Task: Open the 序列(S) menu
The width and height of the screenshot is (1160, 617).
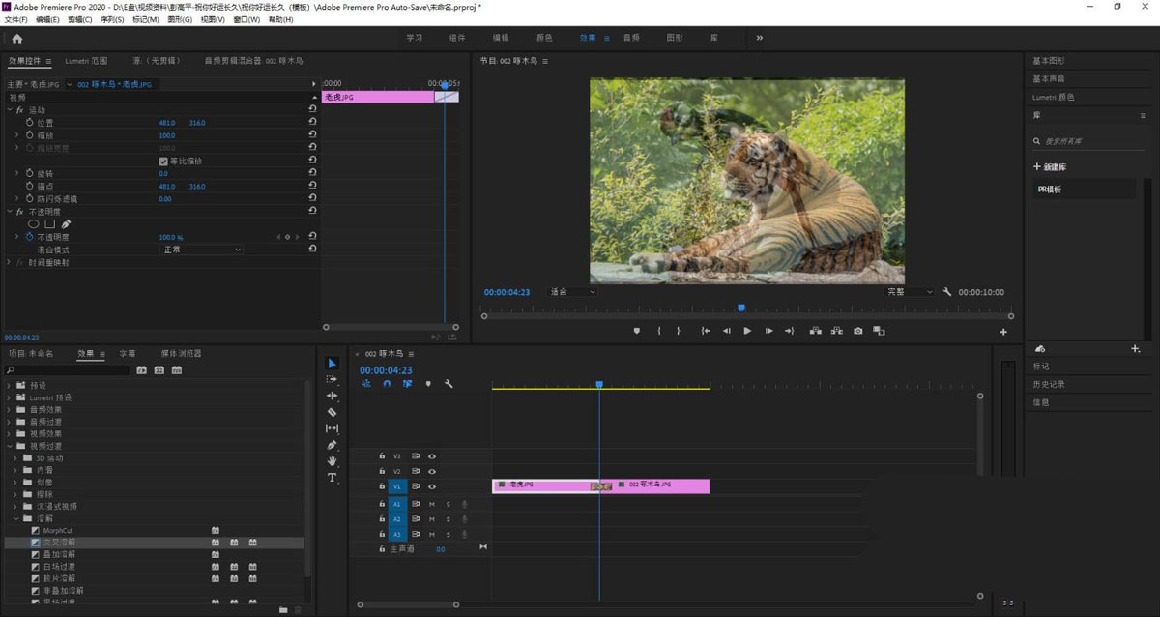Action: (x=112, y=19)
